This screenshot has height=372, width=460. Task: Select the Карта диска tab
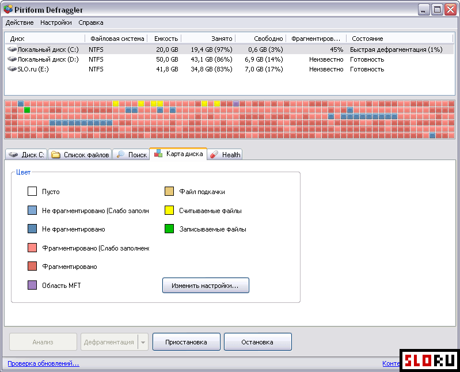point(178,154)
